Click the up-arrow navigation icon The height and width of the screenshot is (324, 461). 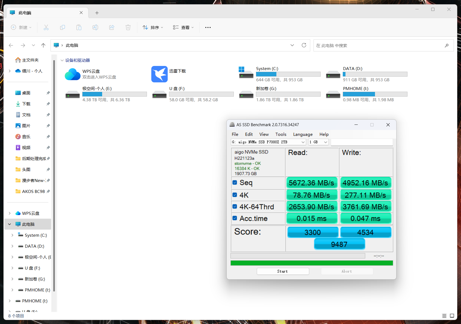(x=43, y=45)
